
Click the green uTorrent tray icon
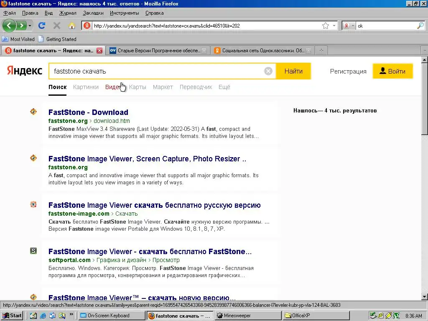396,316
